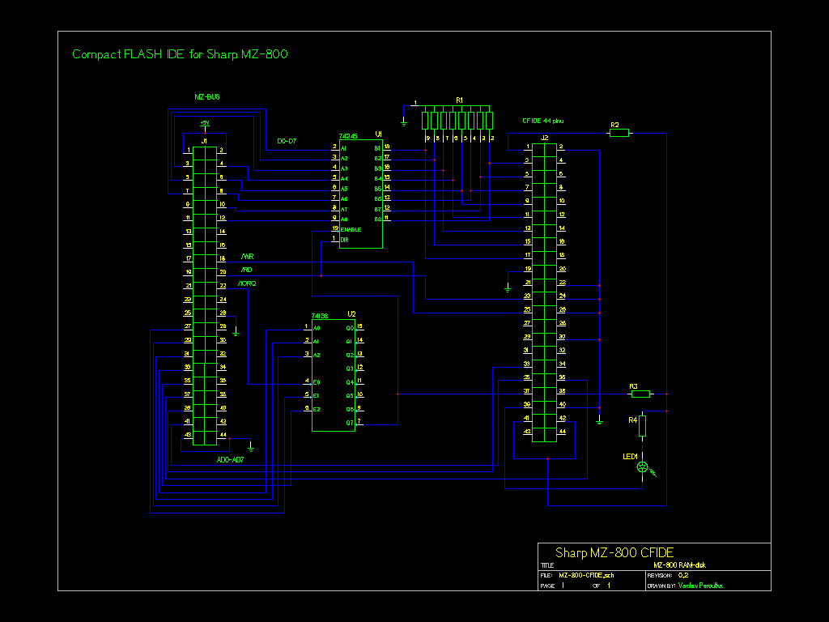Select the 74138 chip body U2
Viewport: 829px width, 622px height.
coord(334,376)
